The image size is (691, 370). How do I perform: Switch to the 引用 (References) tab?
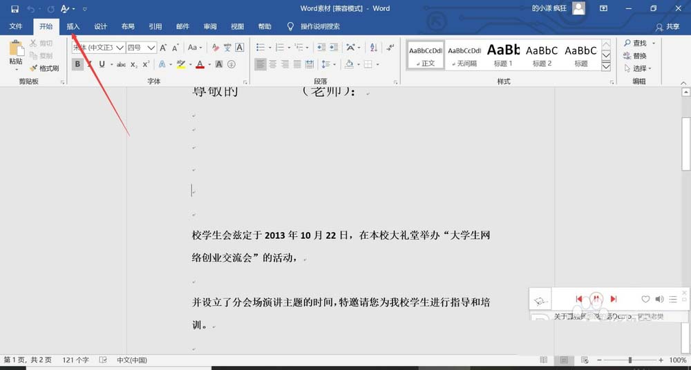click(155, 26)
